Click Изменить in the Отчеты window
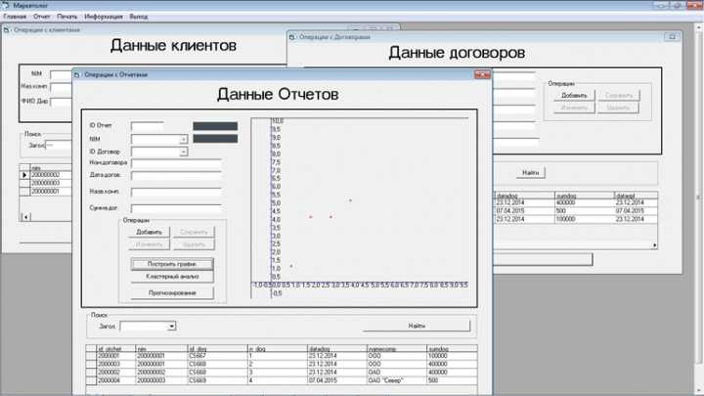Viewport: 704px width, 396px height. pyautogui.click(x=149, y=244)
